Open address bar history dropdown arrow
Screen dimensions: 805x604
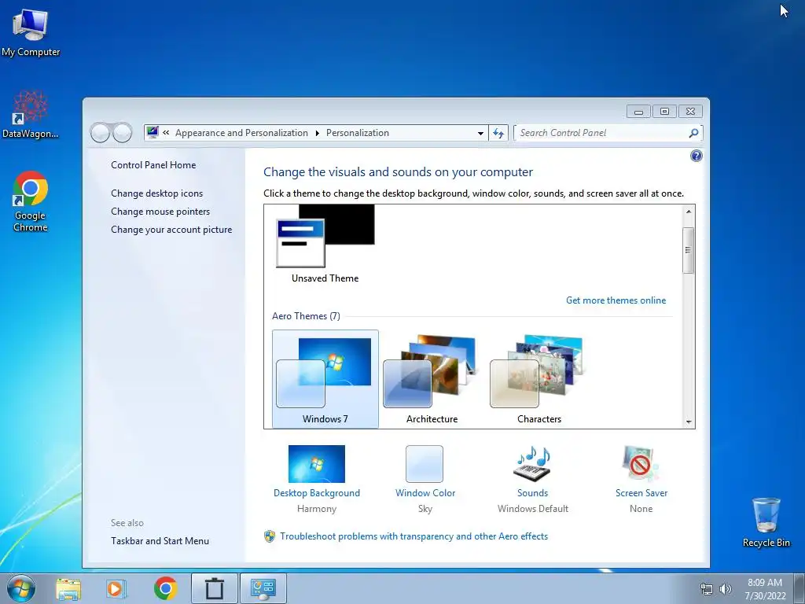click(480, 133)
